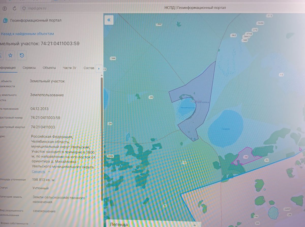Click map parcel label :24

coord(110,124)
